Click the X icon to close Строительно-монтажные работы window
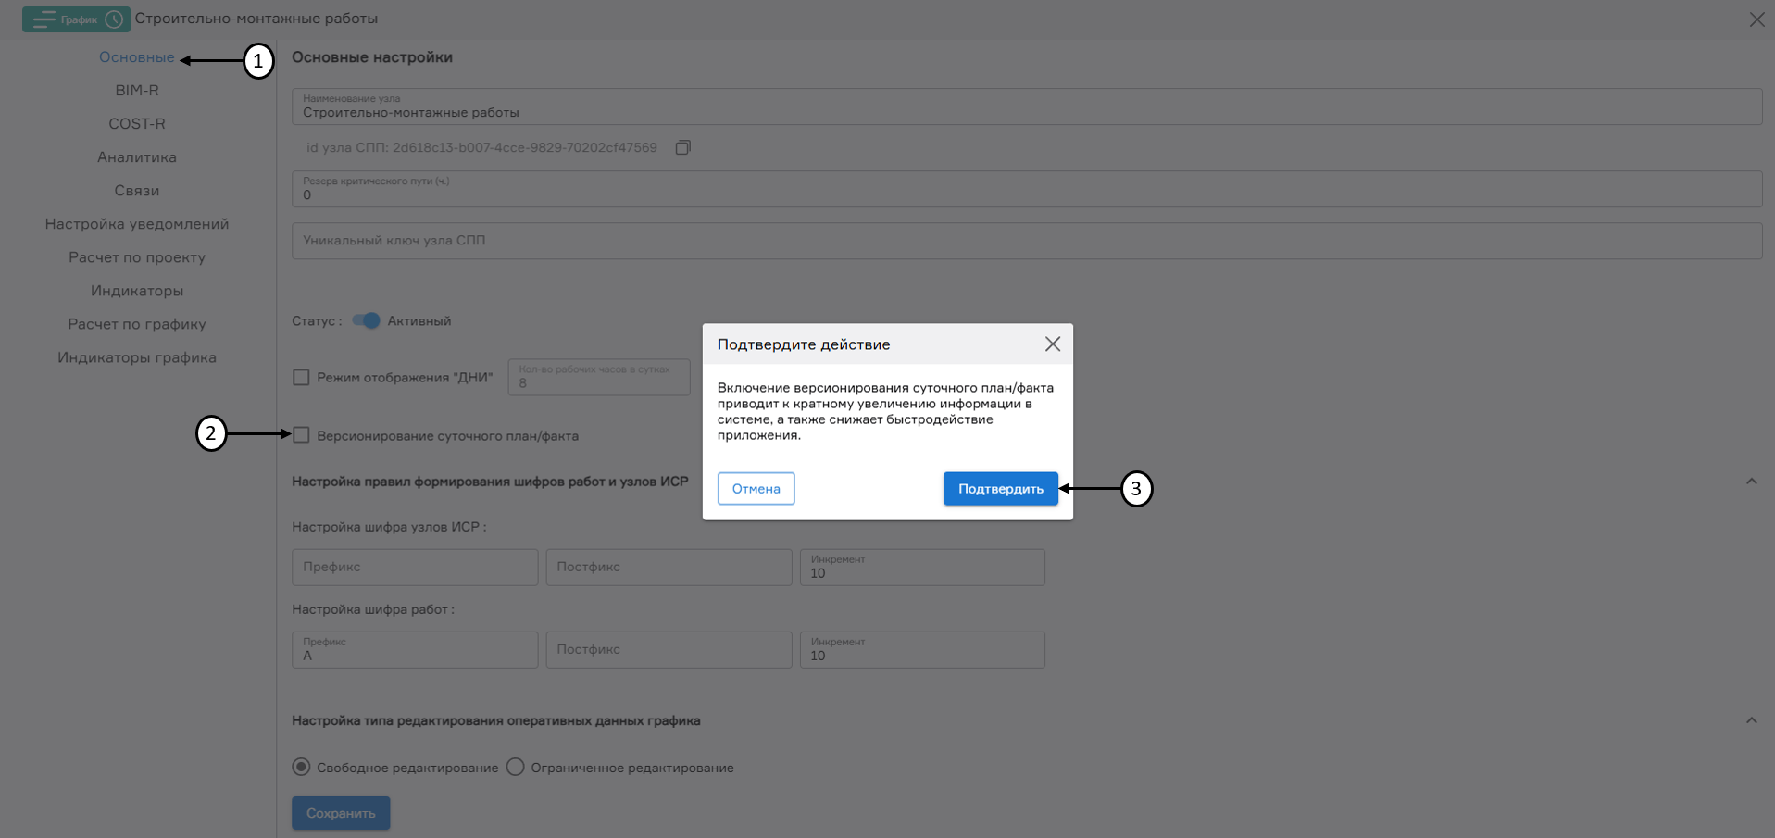1775x838 pixels. (x=1757, y=19)
